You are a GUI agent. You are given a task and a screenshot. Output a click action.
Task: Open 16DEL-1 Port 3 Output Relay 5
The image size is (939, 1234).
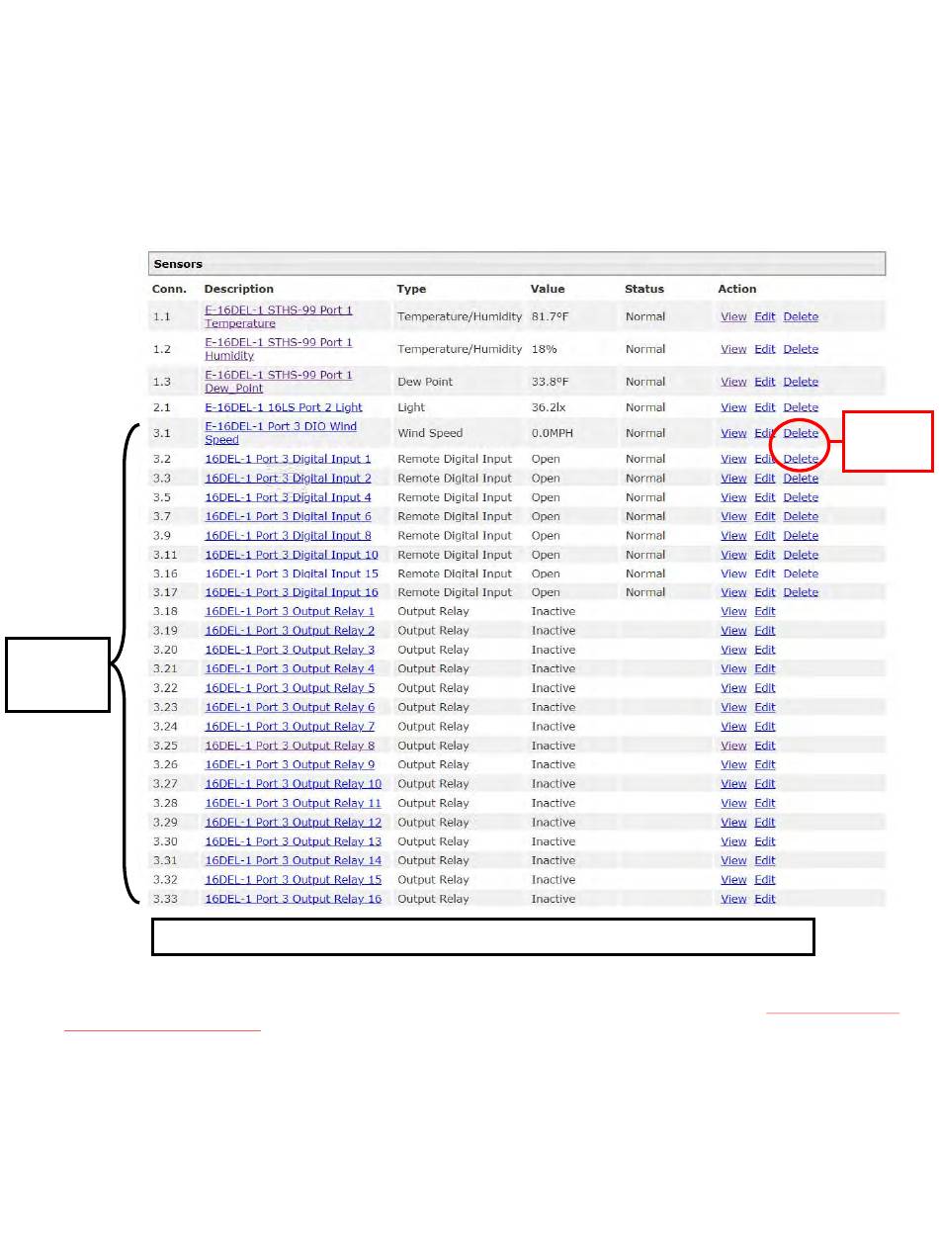point(290,688)
